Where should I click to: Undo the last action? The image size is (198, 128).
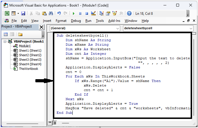coord(59,13)
